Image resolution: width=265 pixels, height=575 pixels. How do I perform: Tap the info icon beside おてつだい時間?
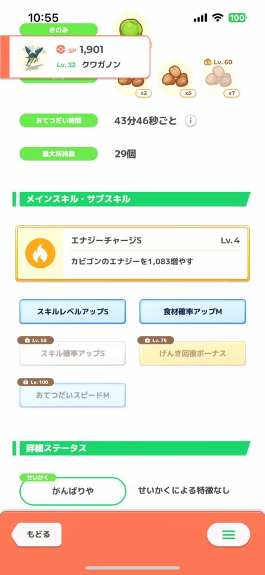190,120
